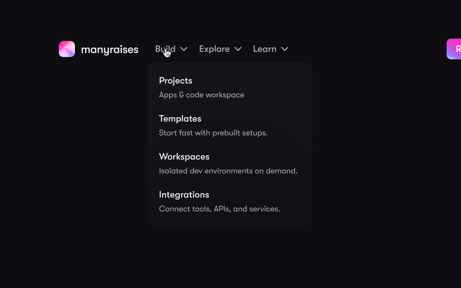Click the manyraises wordmark text
Screen dimensions: 461x288
point(109,50)
